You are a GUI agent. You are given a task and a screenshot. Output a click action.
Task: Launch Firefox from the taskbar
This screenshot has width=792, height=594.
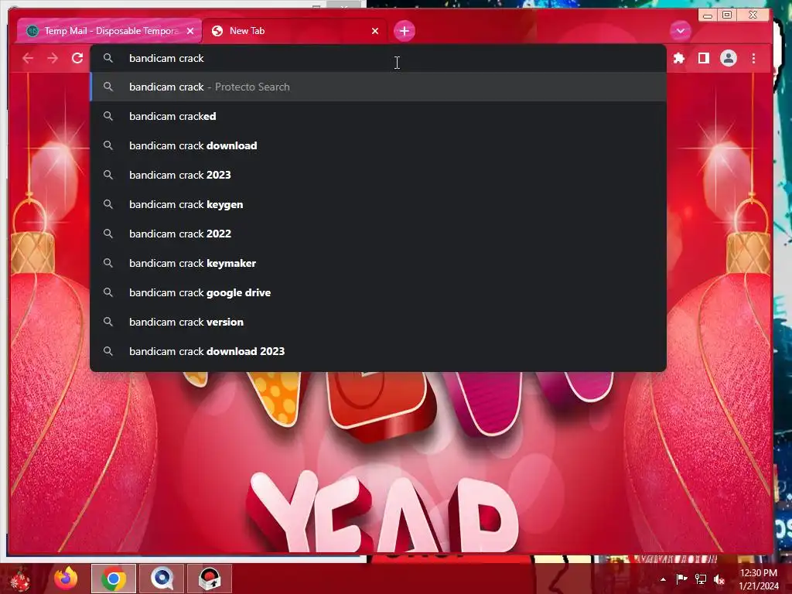click(66, 579)
